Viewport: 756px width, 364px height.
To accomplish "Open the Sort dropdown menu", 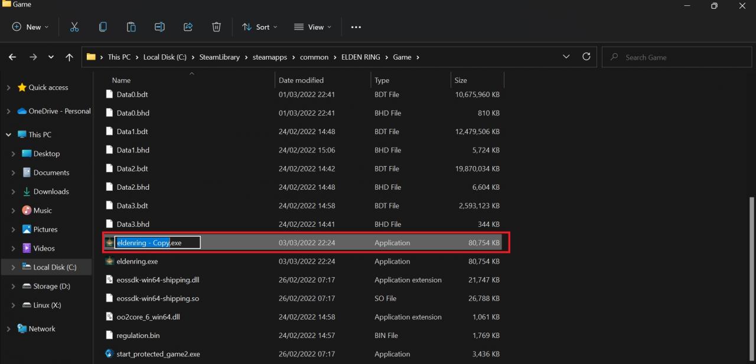I will [x=259, y=27].
